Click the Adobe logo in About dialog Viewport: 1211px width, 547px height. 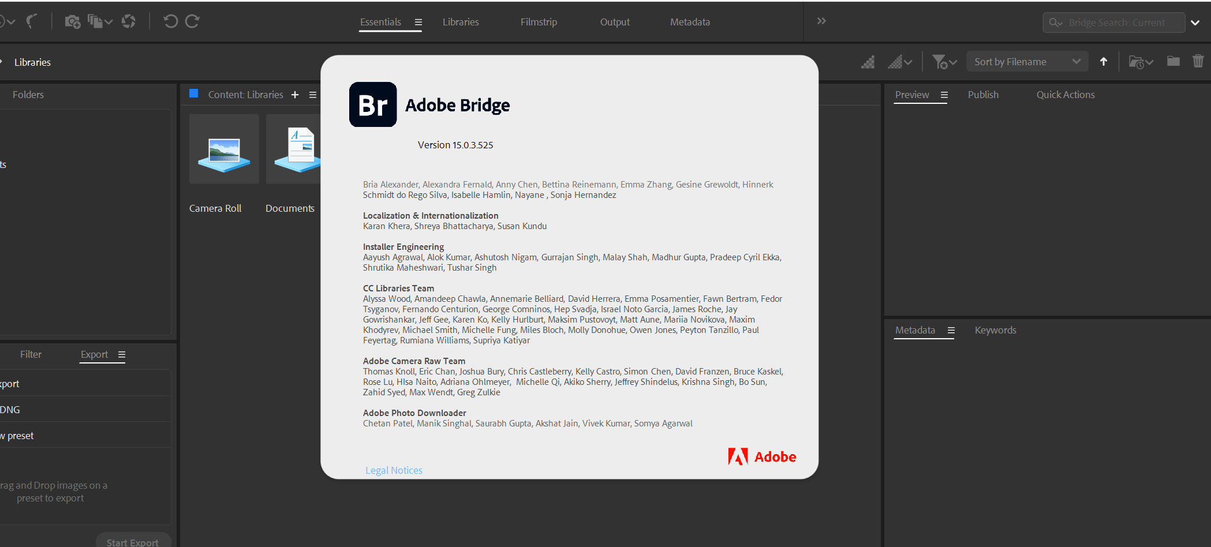tap(762, 456)
